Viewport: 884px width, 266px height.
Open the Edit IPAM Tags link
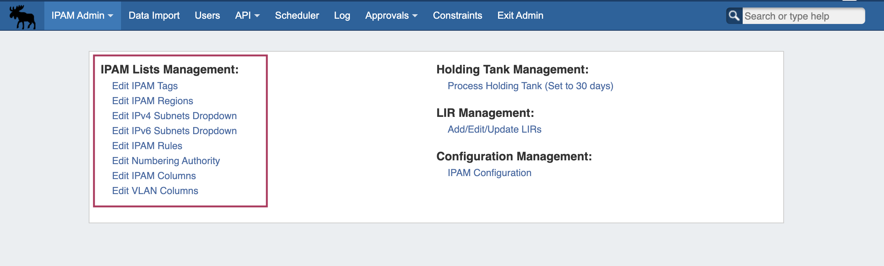pyautogui.click(x=145, y=86)
